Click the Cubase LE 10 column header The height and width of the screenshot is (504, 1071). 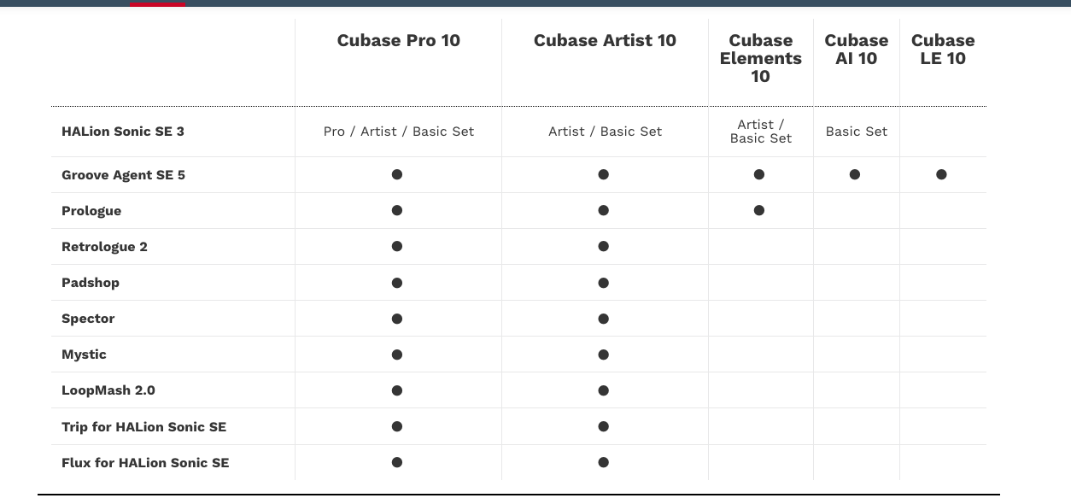(943, 50)
